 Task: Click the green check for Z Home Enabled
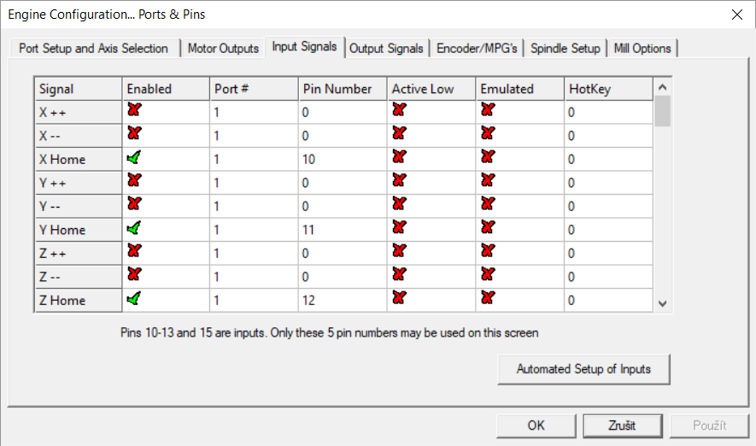pos(133,299)
